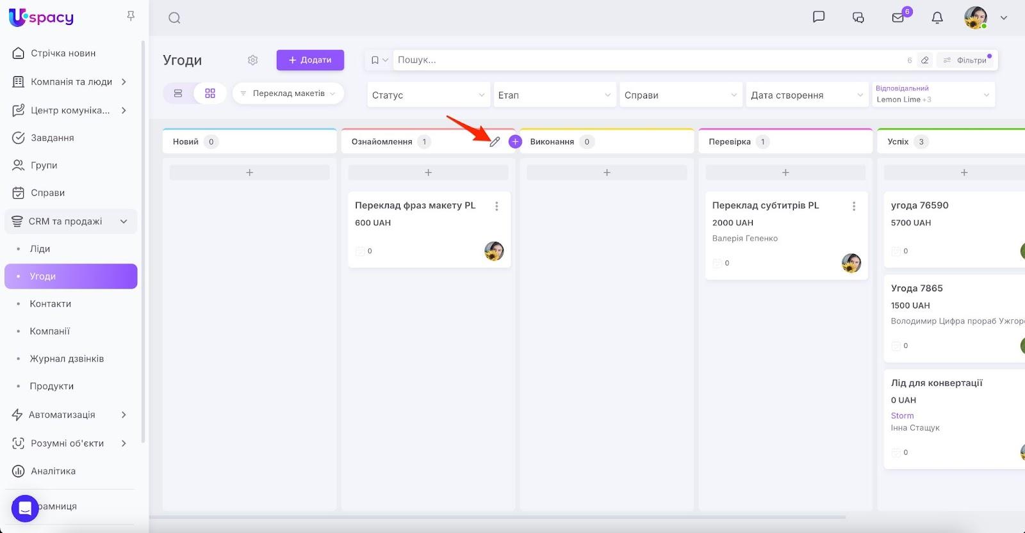The image size is (1025, 533).
Task: Open the Угода 7865 deal
Action: coord(917,289)
